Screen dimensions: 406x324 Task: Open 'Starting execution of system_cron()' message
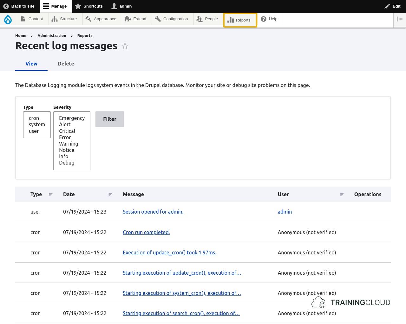click(182, 293)
